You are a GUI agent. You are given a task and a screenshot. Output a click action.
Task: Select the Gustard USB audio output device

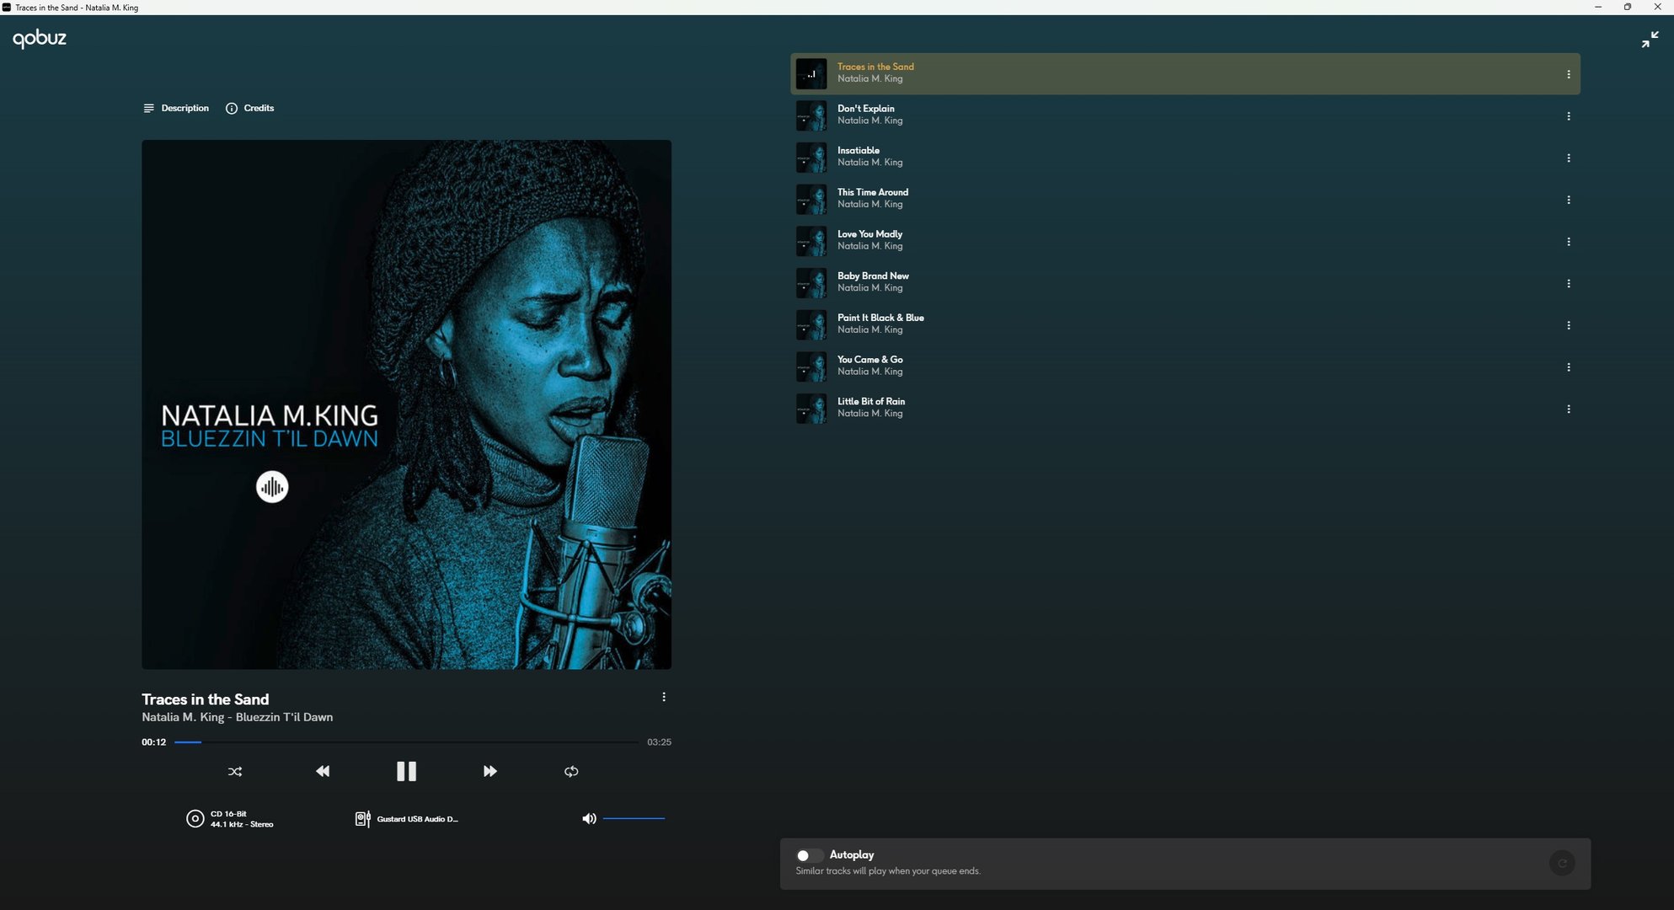(408, 819)
